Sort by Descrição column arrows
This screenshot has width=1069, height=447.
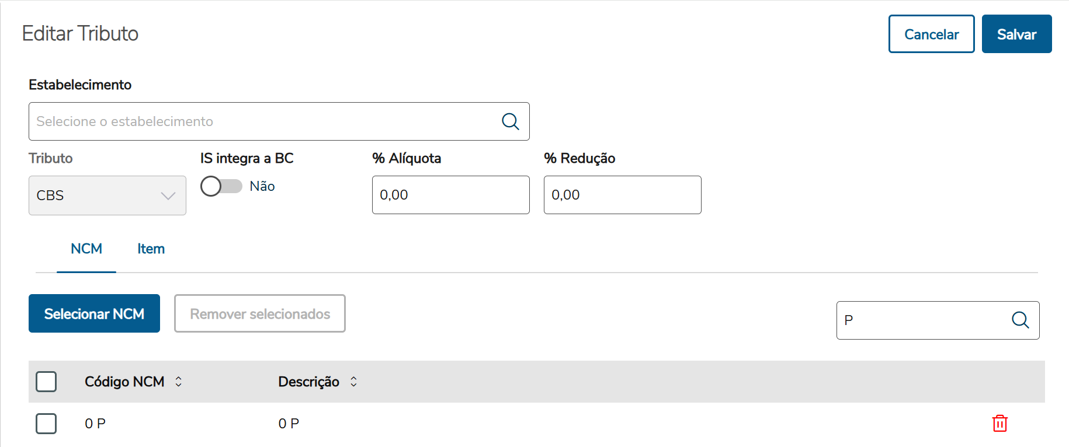point(353,382)
